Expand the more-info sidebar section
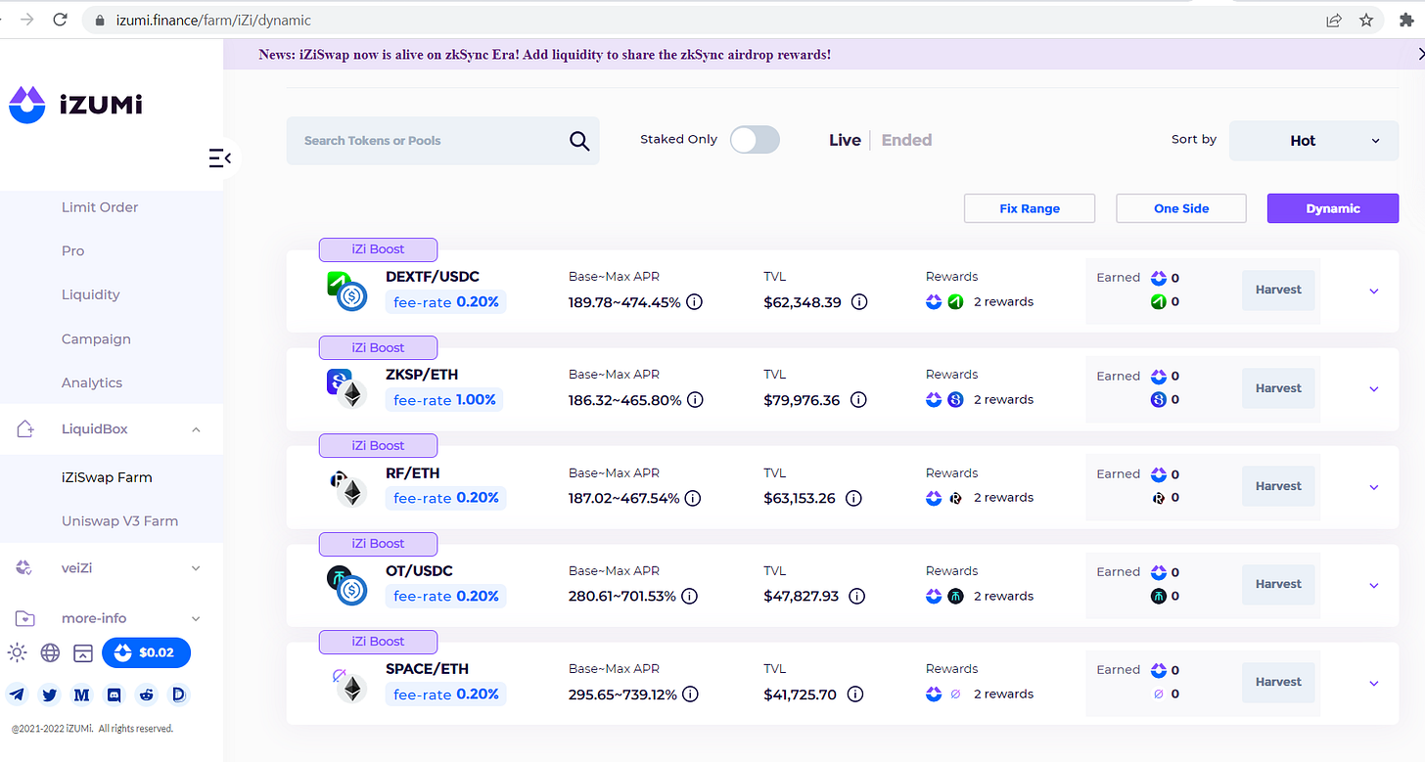Viewport: 1425px width, 762px height. click(196, 618)
